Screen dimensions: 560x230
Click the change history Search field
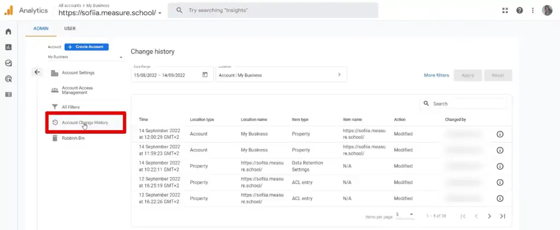coord(463,103)
